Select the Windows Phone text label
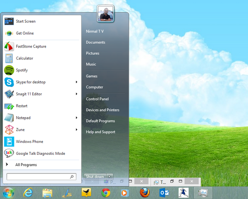Image resolution: width=248 pixels, height=199 pixels. click(30, 142)
